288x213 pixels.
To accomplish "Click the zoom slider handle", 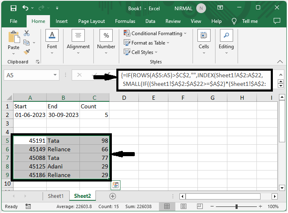I will click(x=236, y=206).
